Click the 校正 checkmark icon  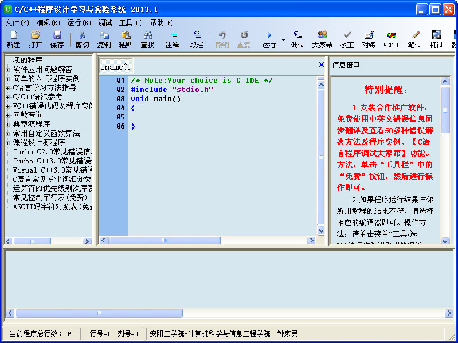pyautogui.click(x=347, y=39)
